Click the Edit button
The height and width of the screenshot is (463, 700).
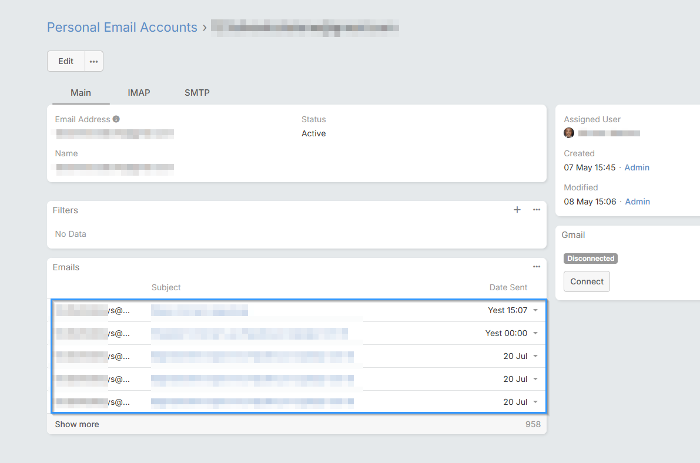(x=66, y=61)
